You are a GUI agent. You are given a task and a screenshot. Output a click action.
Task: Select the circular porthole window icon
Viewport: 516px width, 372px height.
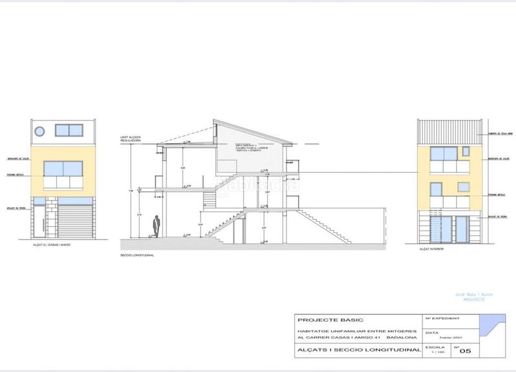[39, 131]
